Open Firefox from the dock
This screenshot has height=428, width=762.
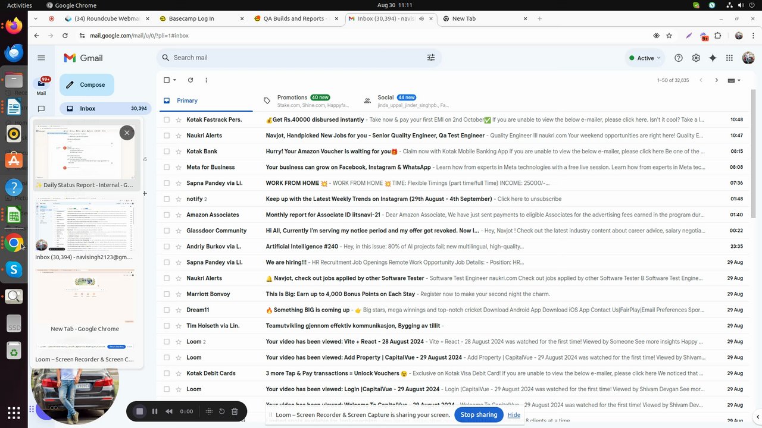coord(14,26)
